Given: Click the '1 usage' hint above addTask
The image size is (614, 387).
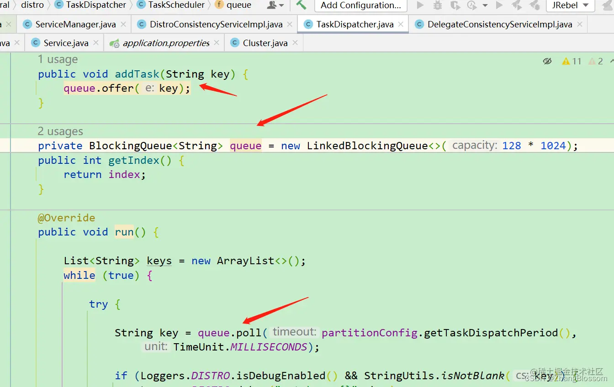Looking at the screenshot, I should [58, 59].
